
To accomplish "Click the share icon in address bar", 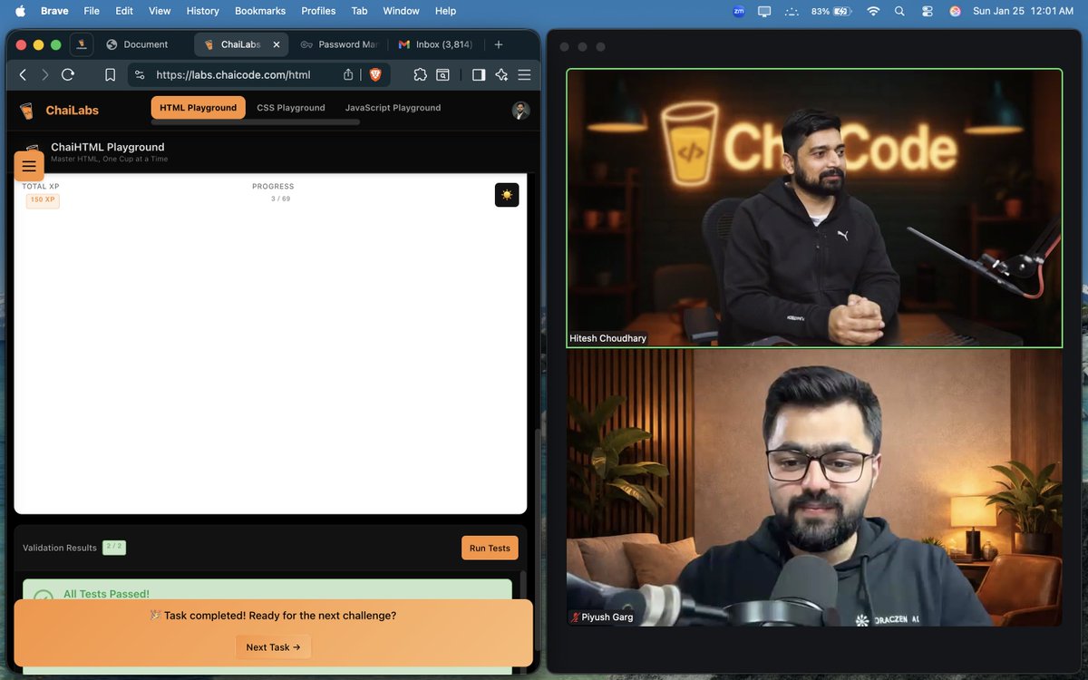I will coord(348,75).
